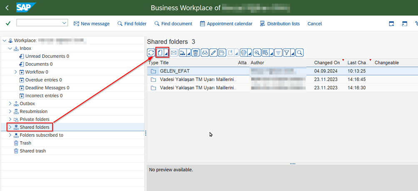The width and height of the screenshot is (418, 191).
Task: Click Cancel in the top toolbar
Action: (x=314, y=24)
